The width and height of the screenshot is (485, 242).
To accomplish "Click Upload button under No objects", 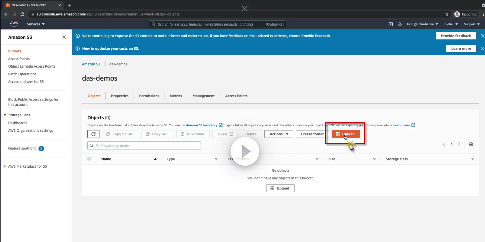I will point(280,188).
